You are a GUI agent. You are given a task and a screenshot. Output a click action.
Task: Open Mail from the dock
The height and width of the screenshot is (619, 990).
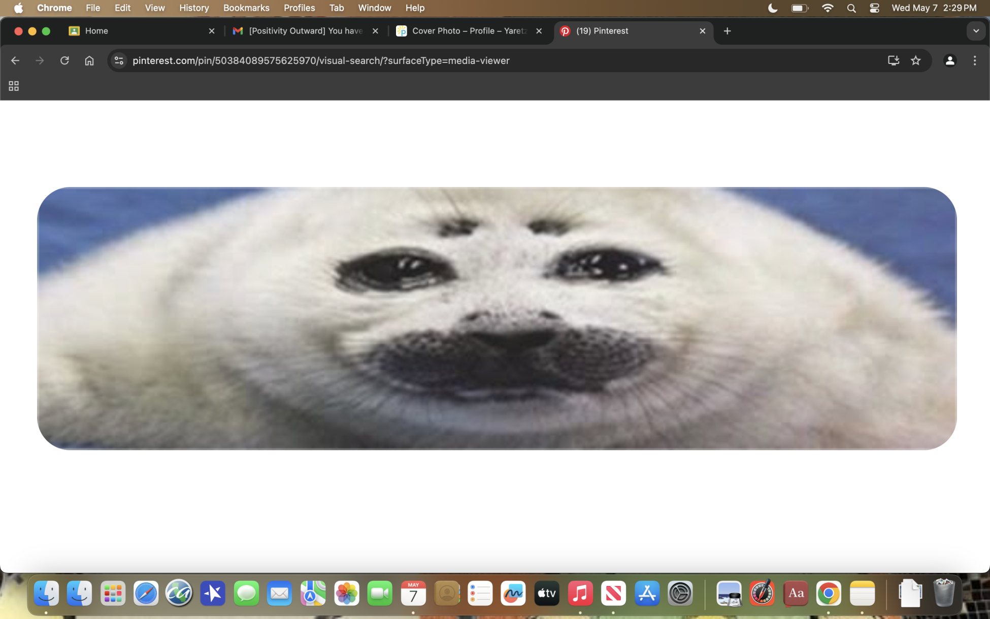click(280, 593)
